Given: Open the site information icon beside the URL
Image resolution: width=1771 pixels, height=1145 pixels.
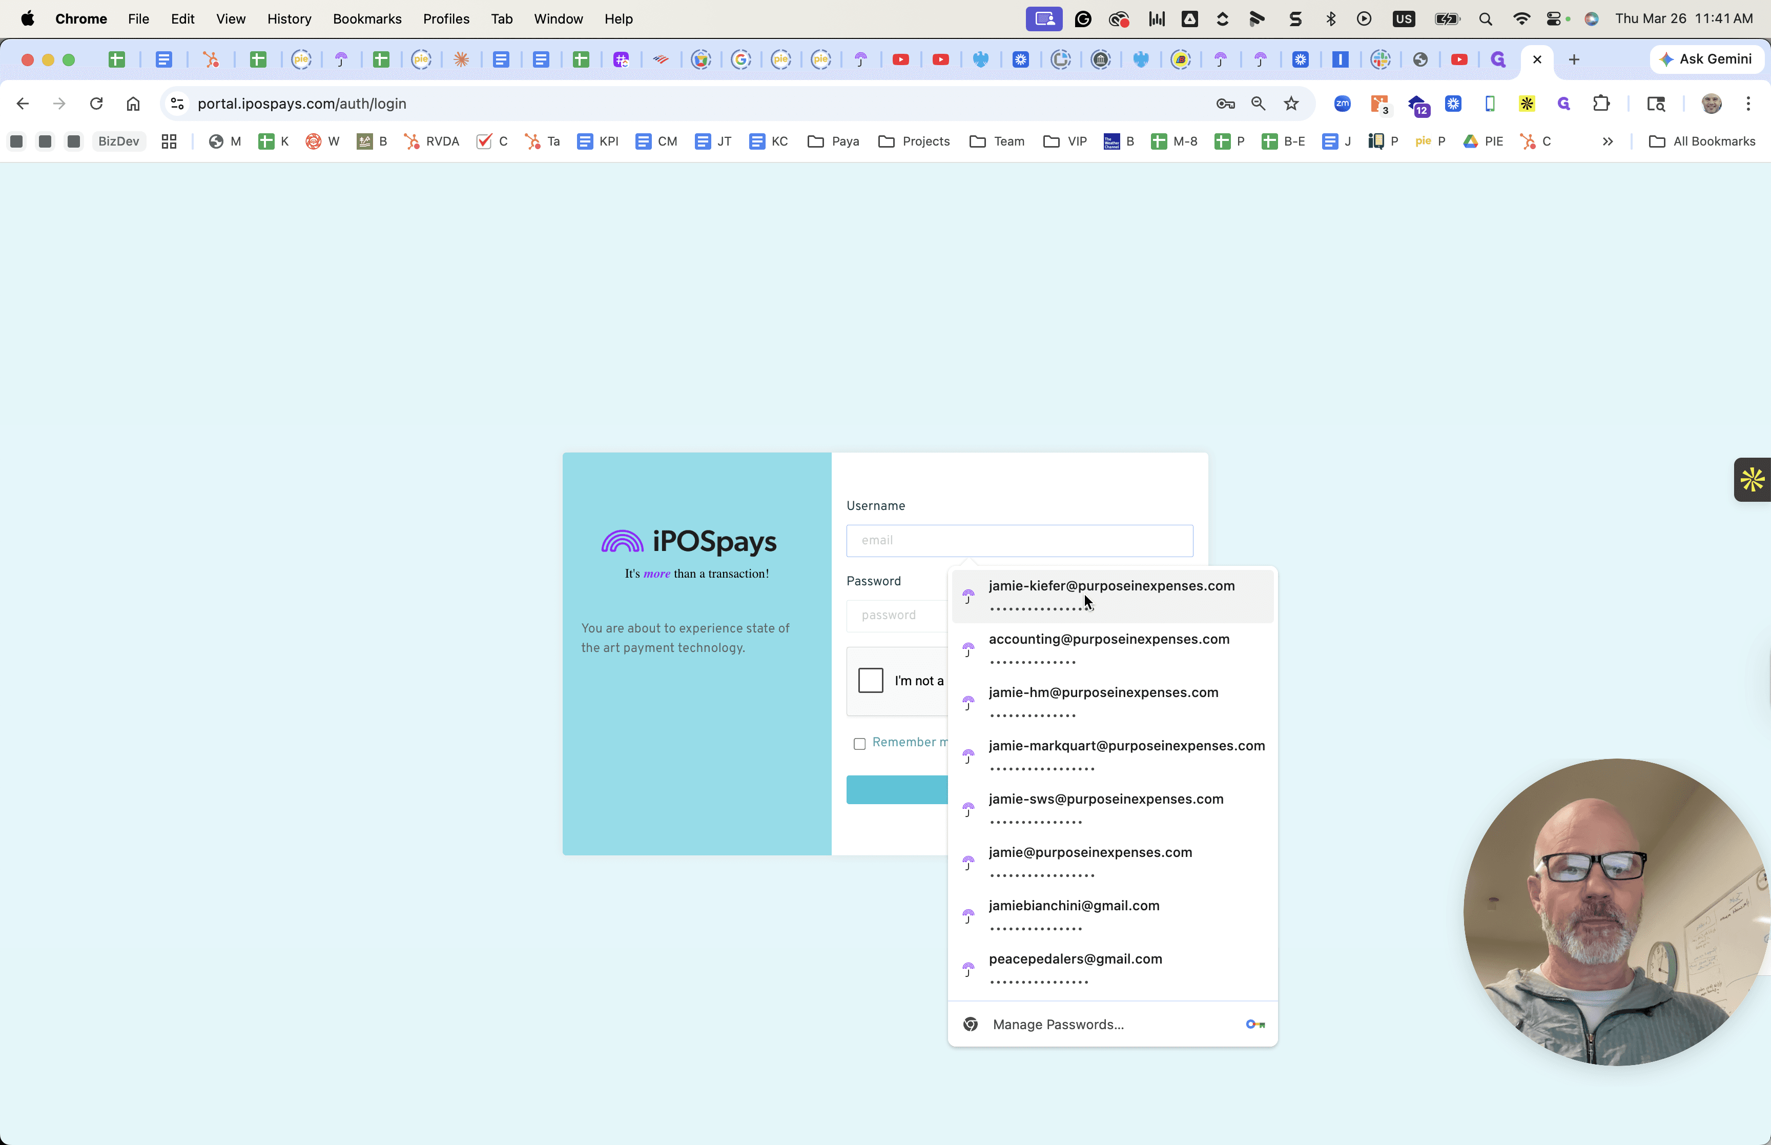Looking at the screenshot, I should (177, 104).
